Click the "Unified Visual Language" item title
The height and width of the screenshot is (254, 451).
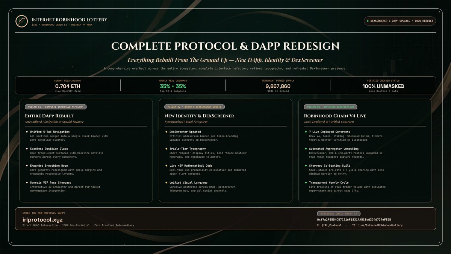pos(189,183)
